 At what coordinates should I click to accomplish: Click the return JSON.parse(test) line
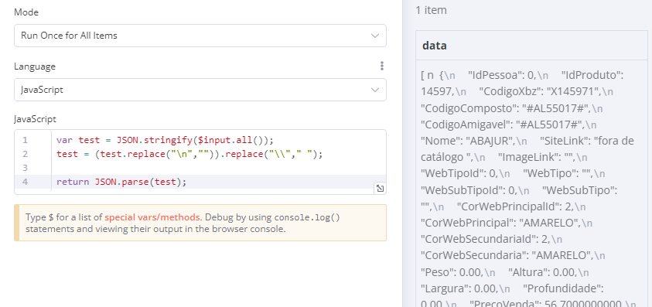121,182
